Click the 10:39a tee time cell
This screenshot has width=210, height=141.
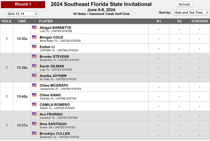(x=22, y=68)
